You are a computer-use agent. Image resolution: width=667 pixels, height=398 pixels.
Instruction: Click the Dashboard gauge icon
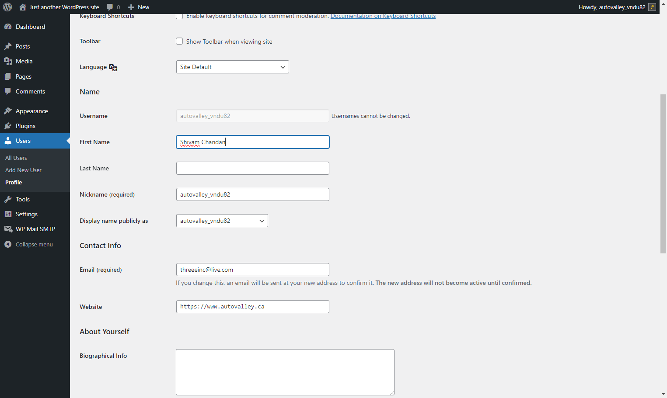[x=8, y=27]
